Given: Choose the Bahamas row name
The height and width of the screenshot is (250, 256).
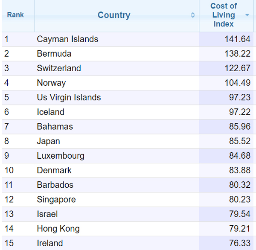Looking at the screenshot, I should tap(55, 127).
